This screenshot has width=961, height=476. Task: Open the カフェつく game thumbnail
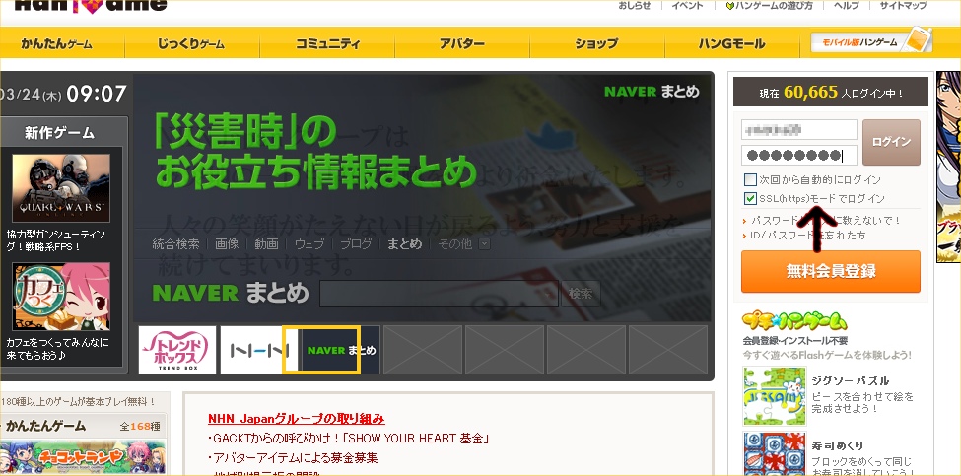61,297
